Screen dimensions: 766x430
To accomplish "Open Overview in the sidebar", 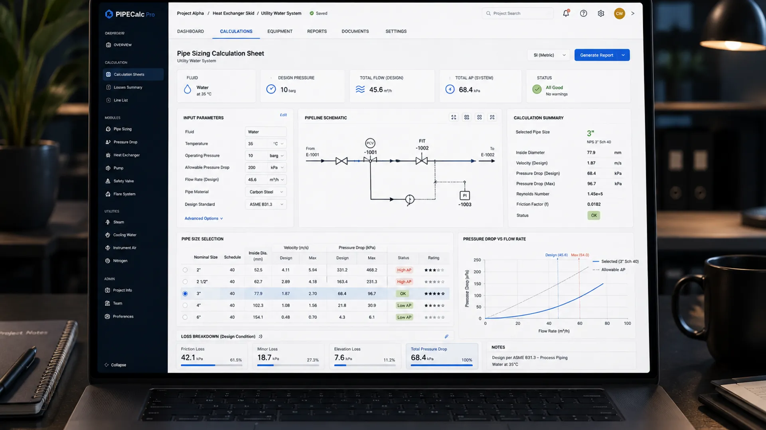I will [118, 45].
